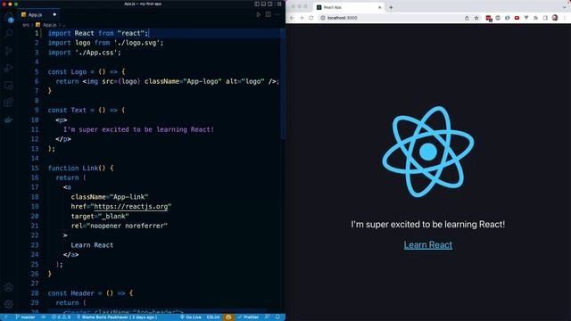Click the React logo on the page
571x321 pixels.
pyautogui.click(x=428, y=152)
